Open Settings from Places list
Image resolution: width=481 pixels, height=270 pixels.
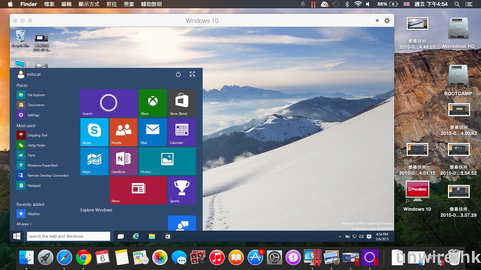click(x=33, y=115)
